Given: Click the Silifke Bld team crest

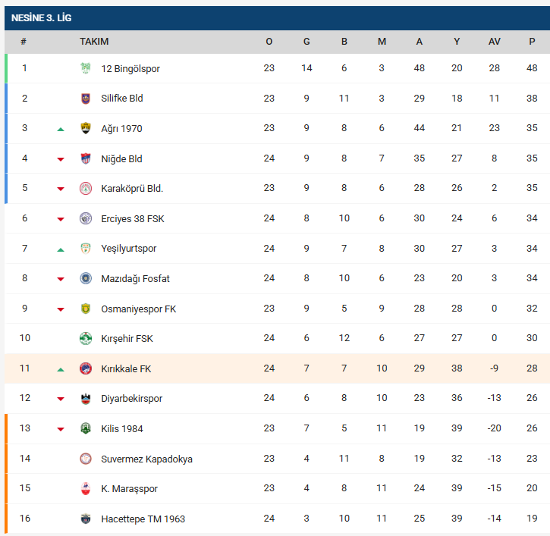Looking at the screenshot, I should point(86,99).
